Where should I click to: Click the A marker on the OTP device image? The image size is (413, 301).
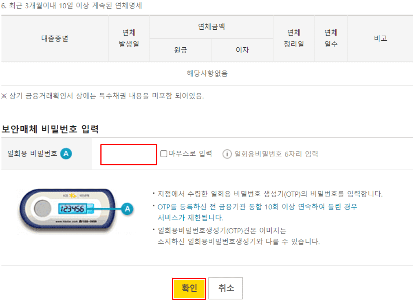[x=128, y=209]
